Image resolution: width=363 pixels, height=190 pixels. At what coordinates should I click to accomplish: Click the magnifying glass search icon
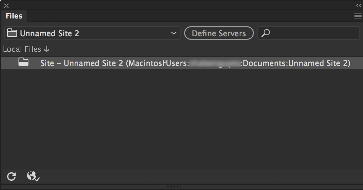[266, 33]
